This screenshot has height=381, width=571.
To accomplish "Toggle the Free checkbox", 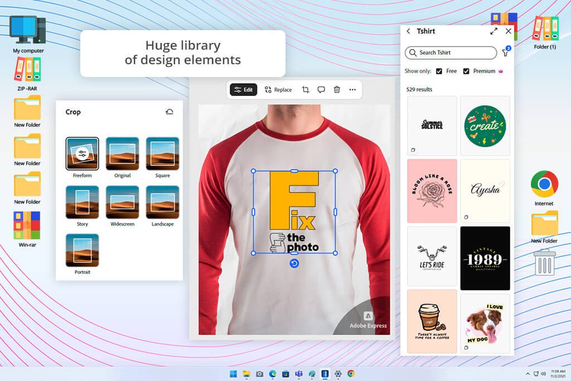I will click(x=439, y=71).
